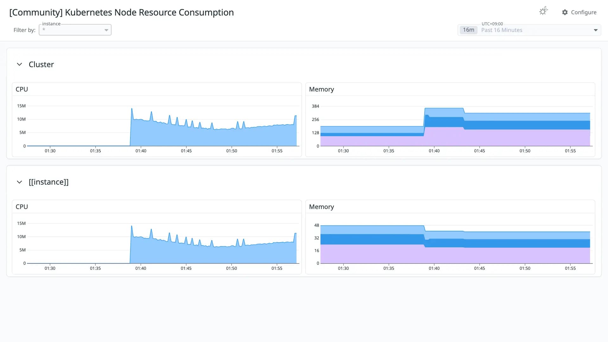This screenshot has width=608, height=342.
Task: Click the 01:45 tick on Cluster CPU axis
Action: click(x=186, y=151)
